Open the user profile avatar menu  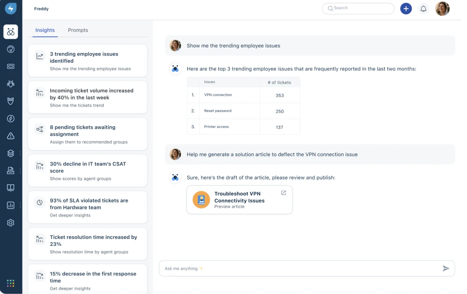click(442, 9)
